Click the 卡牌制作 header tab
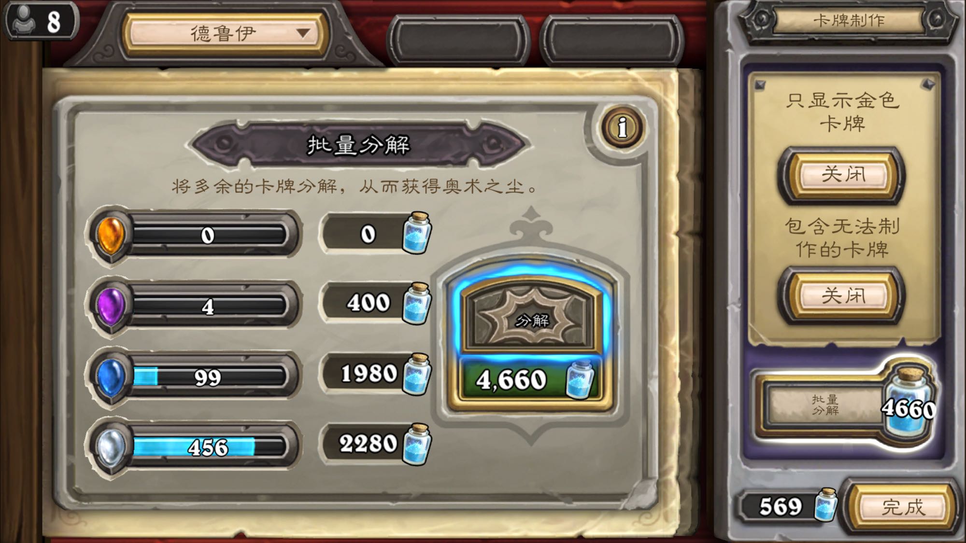 (x=849, y=20)
